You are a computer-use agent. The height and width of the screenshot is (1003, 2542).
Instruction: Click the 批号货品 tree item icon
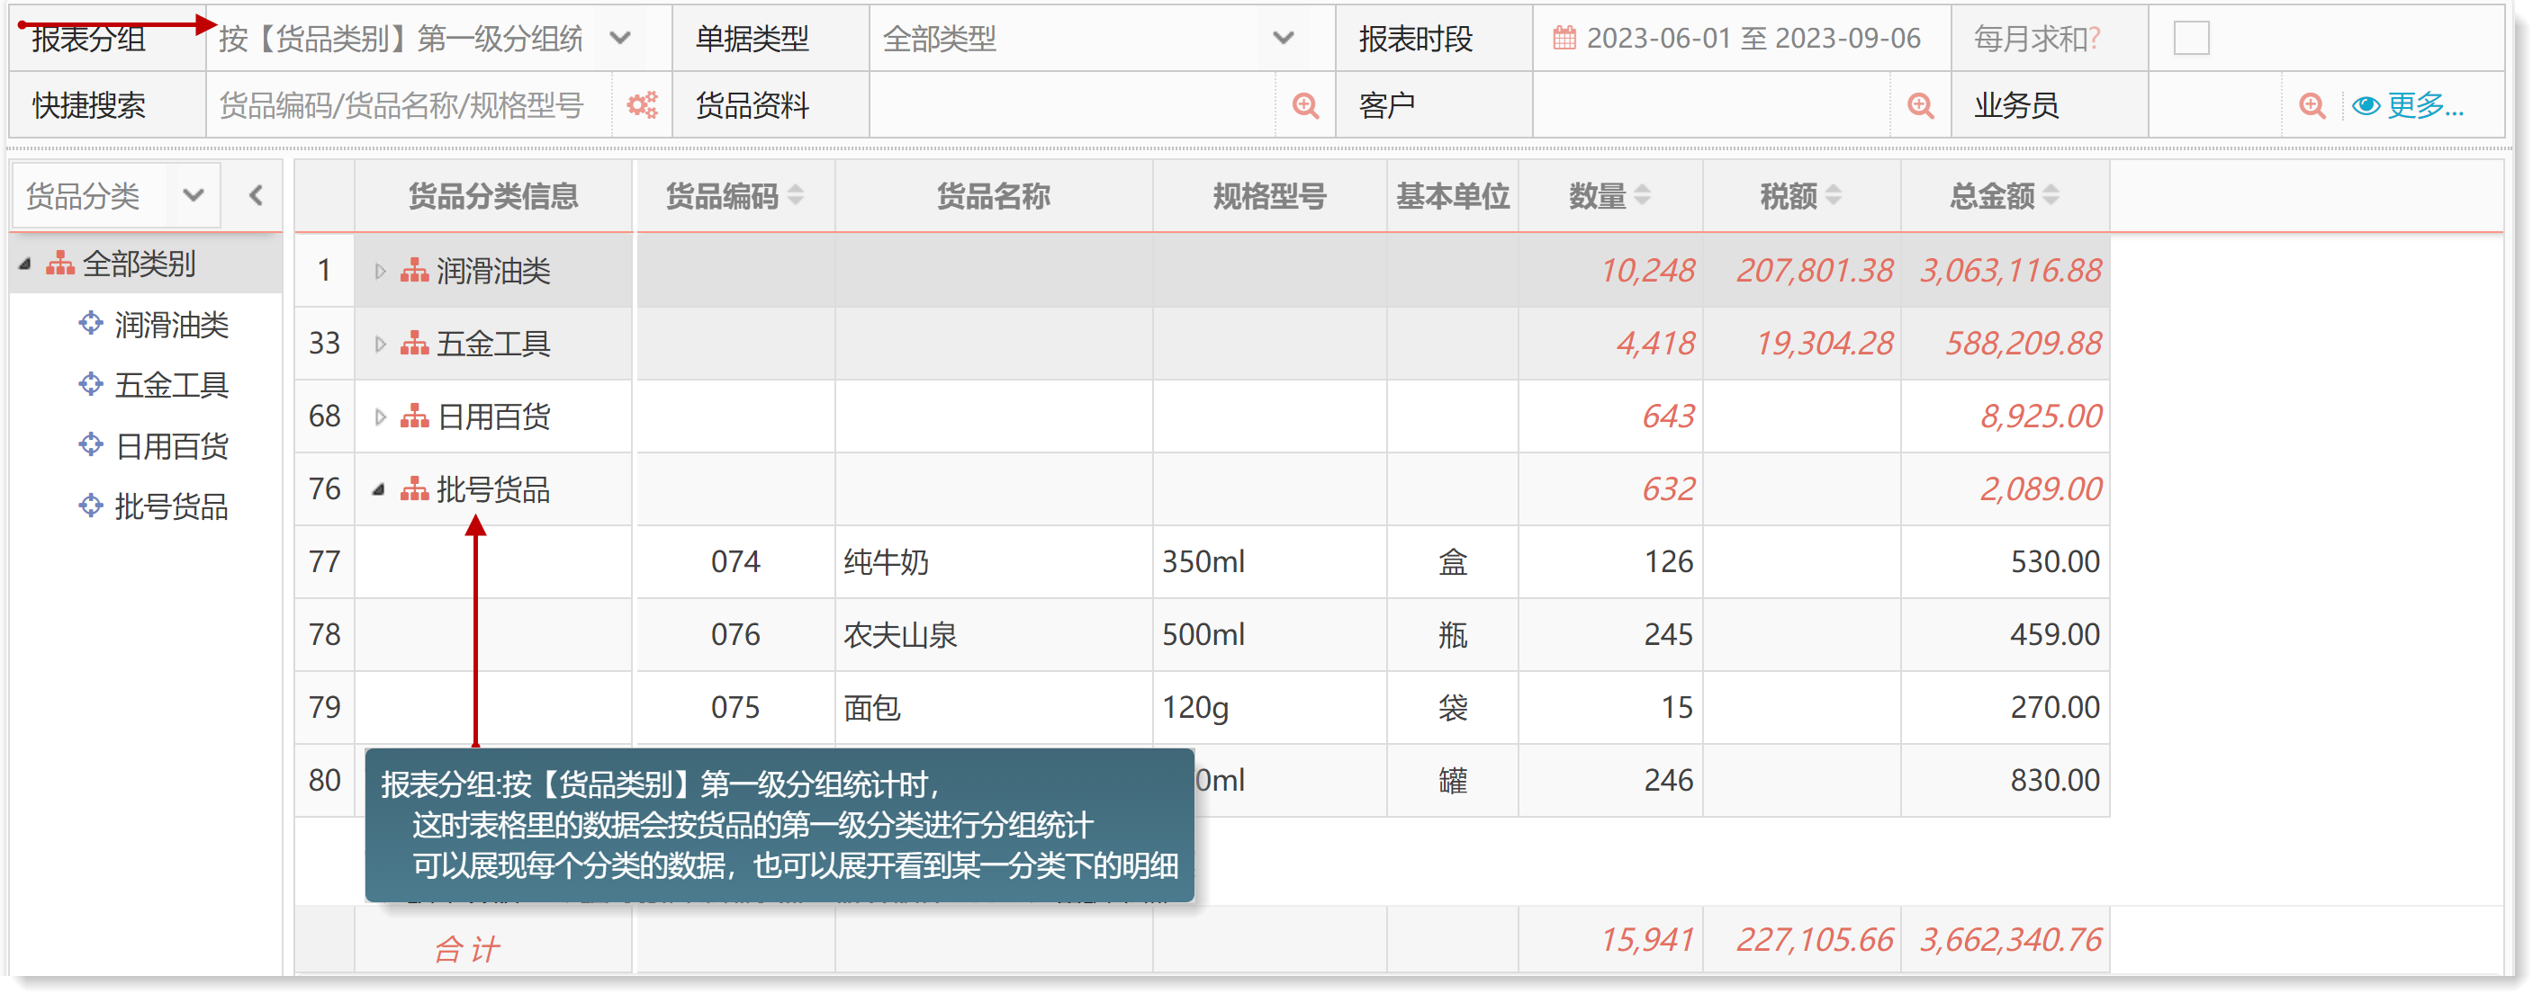click(91, 505)
